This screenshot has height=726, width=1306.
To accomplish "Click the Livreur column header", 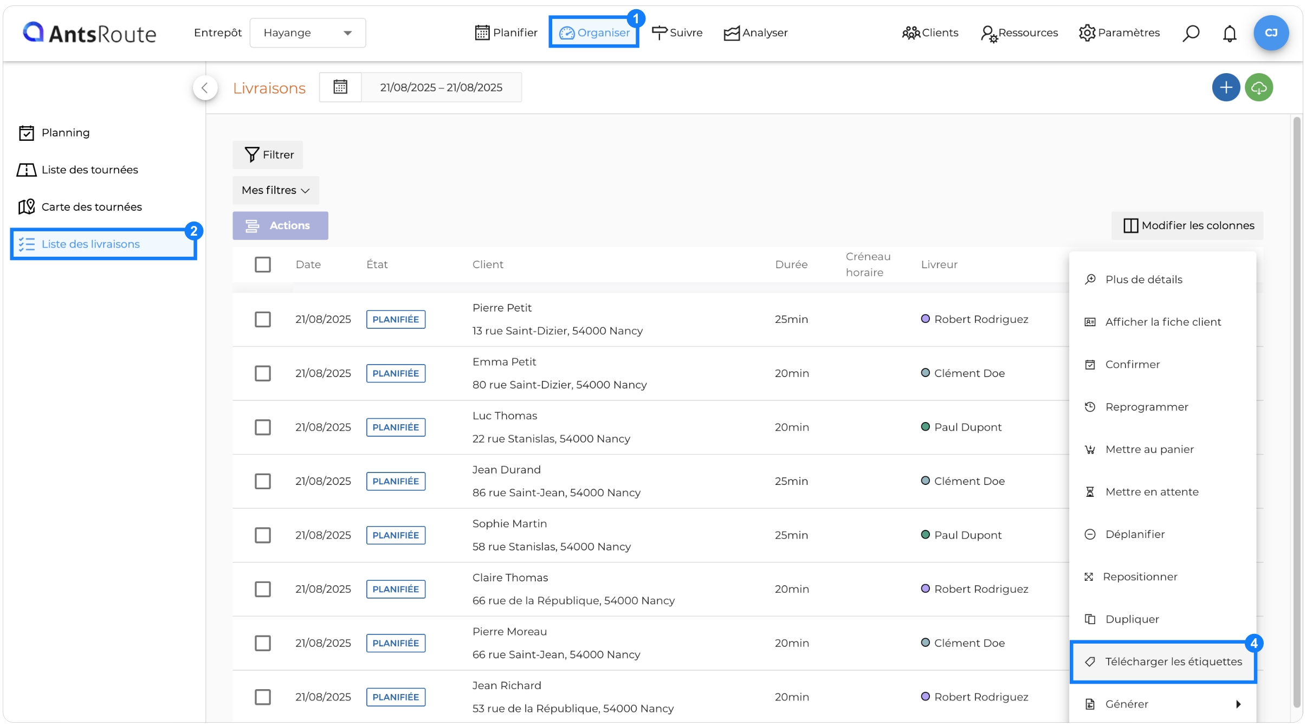I will tap(939, 264).
